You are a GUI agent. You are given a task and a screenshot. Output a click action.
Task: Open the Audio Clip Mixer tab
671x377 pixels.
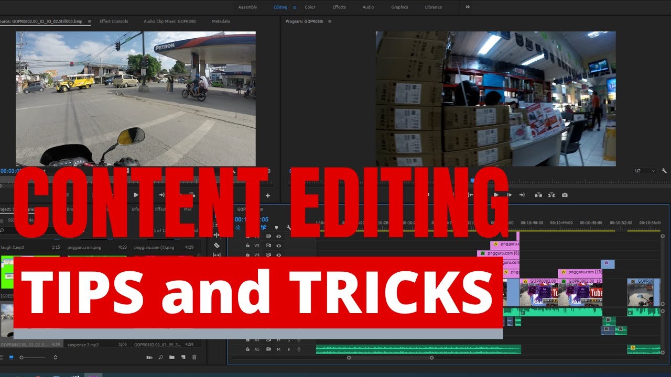coord(170,21)
